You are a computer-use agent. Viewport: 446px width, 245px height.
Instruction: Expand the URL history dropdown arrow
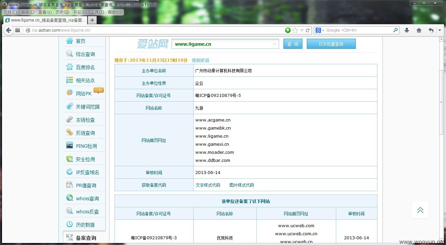pos(302,30)
